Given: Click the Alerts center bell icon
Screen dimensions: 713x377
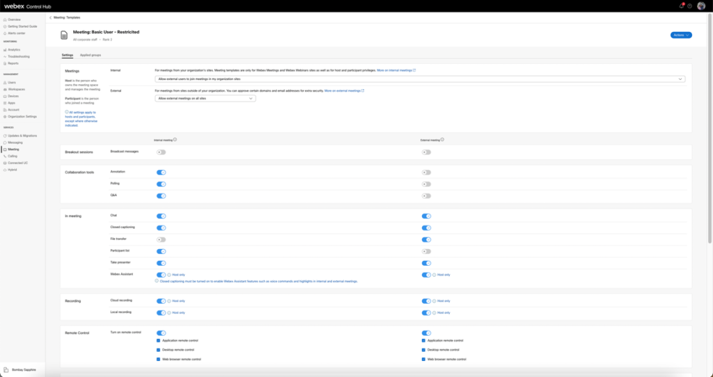Looking at the screenshot, I should tap(5, 33).
